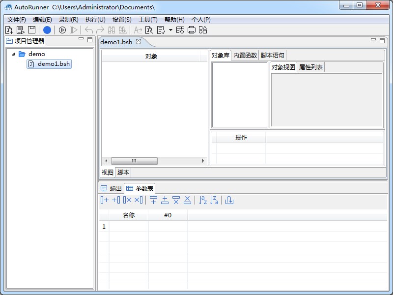Screen dimensions: 393x295
Task: Switch to the 脚本 tab
Action: (x=122, y=173)
